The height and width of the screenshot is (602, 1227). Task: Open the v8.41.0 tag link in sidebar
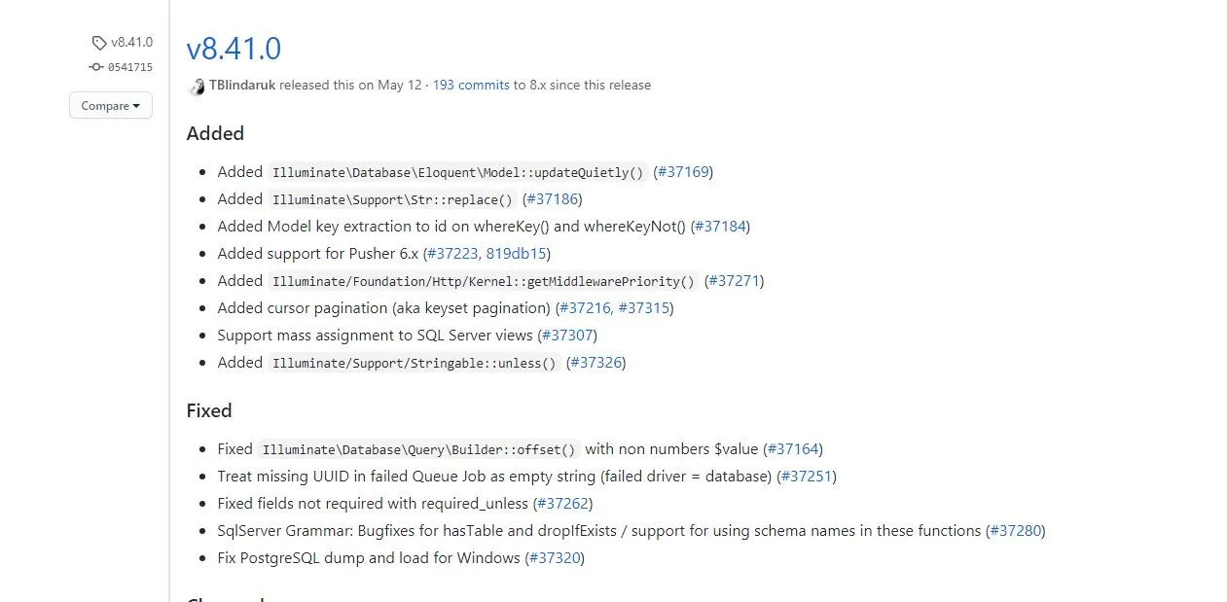point(131,43)
